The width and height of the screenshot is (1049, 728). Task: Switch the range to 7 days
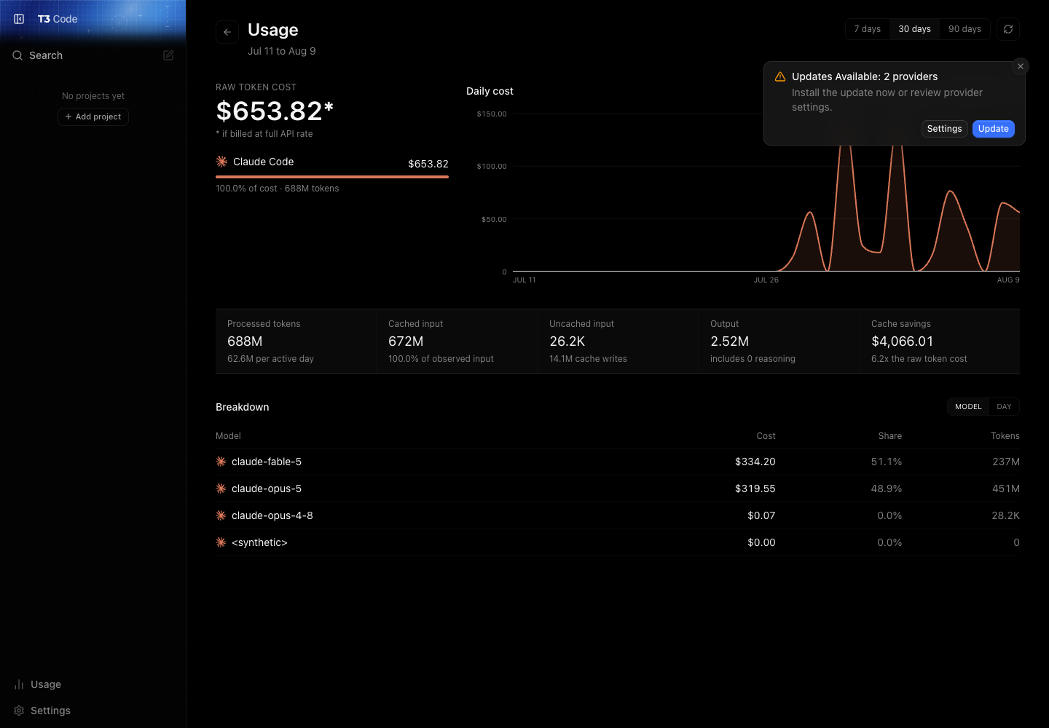click(x=867, y=29)
